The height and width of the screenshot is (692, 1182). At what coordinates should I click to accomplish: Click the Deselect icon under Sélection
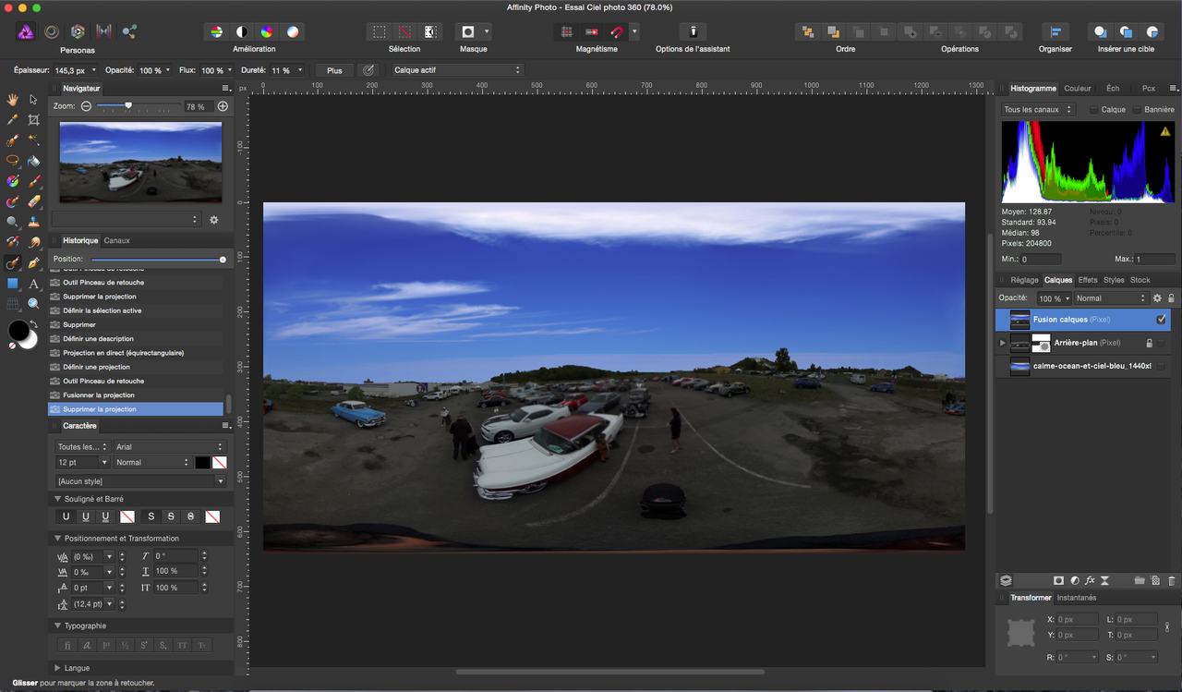pos(404,31)
